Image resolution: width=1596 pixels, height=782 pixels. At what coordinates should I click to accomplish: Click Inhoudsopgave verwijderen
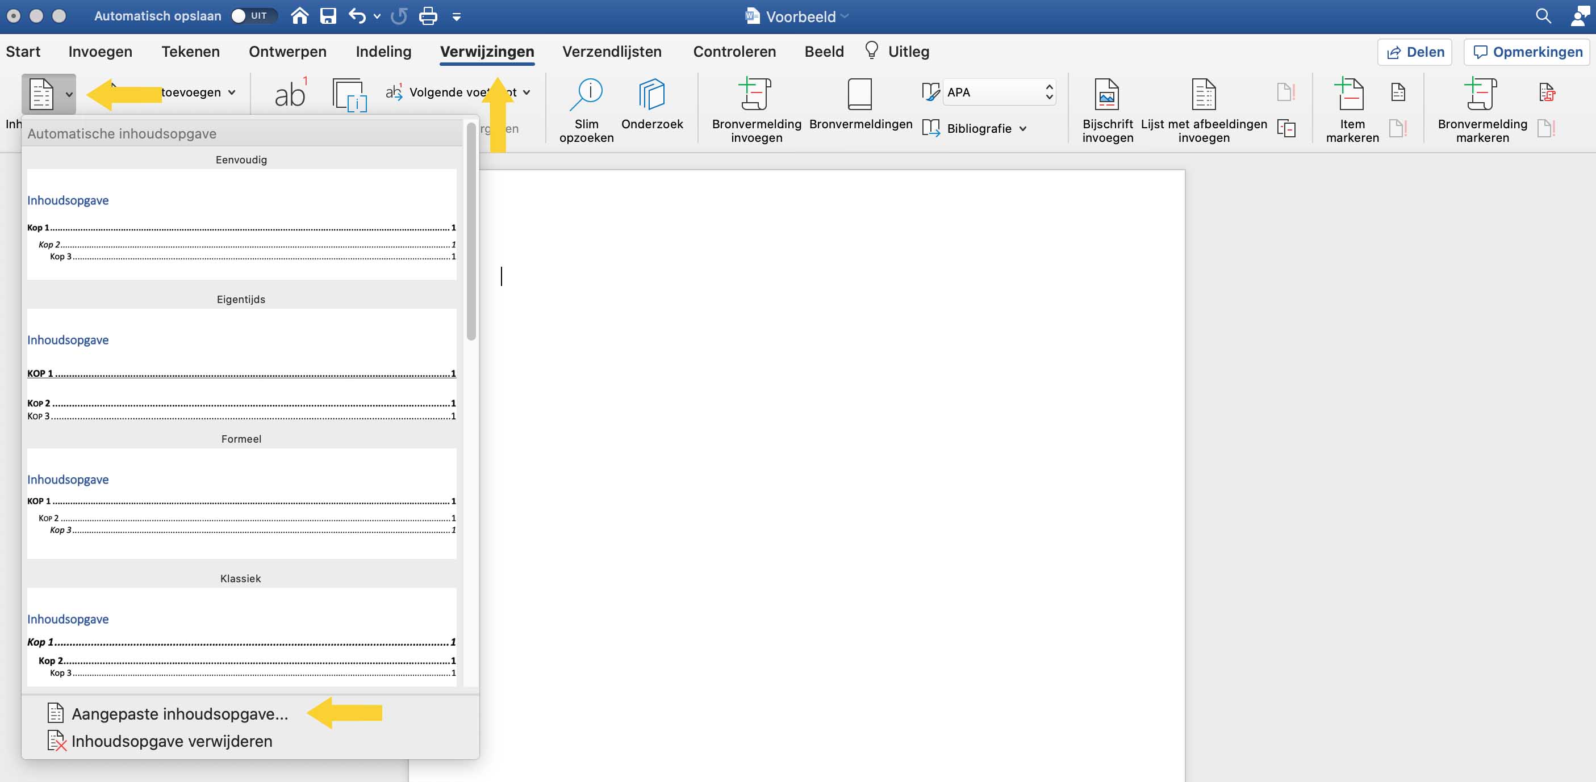(172, 741)
